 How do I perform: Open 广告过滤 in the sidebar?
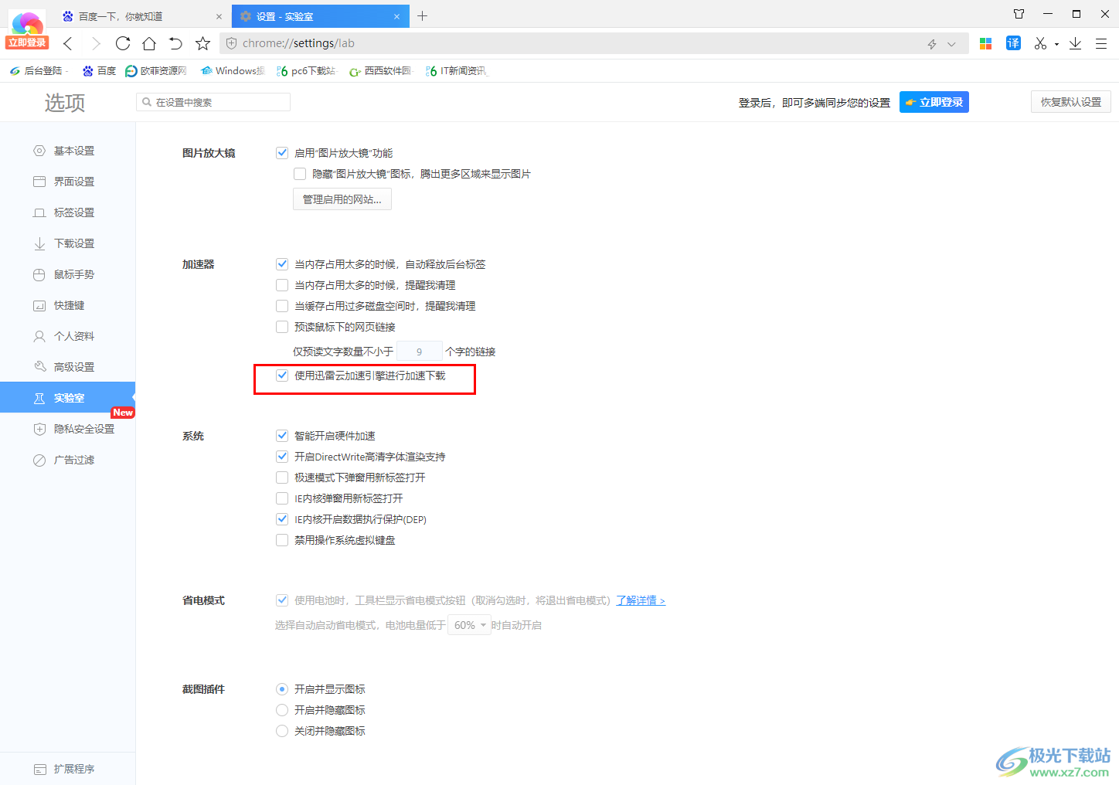[68, 460]
